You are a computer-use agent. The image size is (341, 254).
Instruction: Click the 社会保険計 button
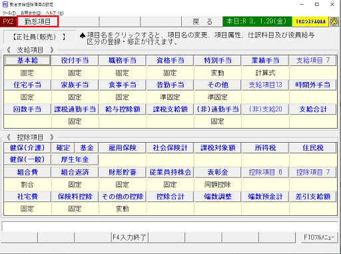click(170, 148)
